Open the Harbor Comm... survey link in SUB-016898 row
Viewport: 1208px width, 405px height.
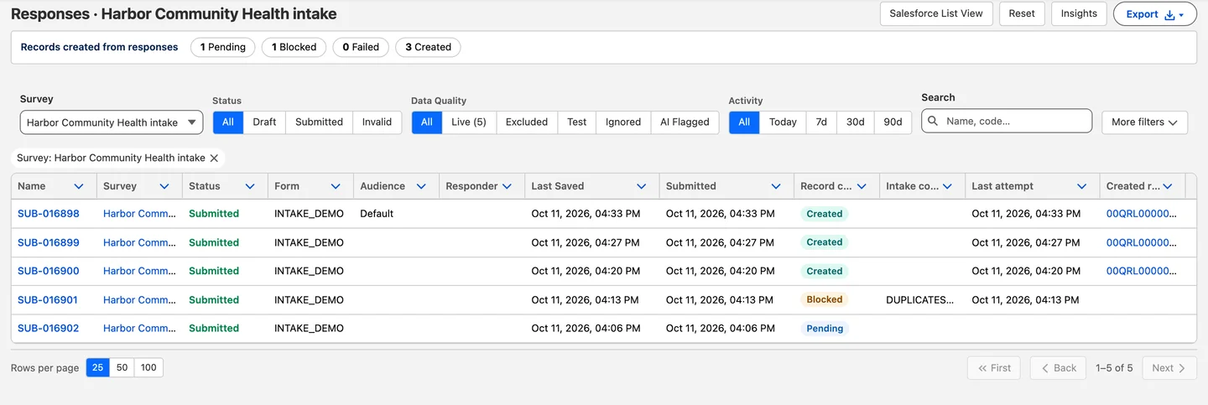click(x=139, y=214)
